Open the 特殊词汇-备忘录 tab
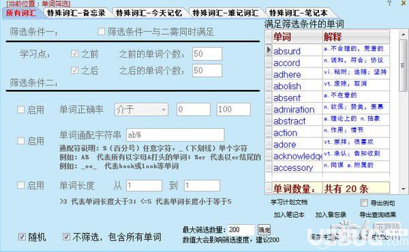409x252 pixels. coord(76,13)
